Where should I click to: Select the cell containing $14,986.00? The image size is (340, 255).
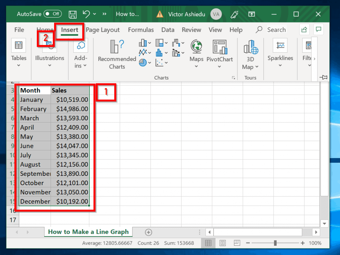coord(70,109)
